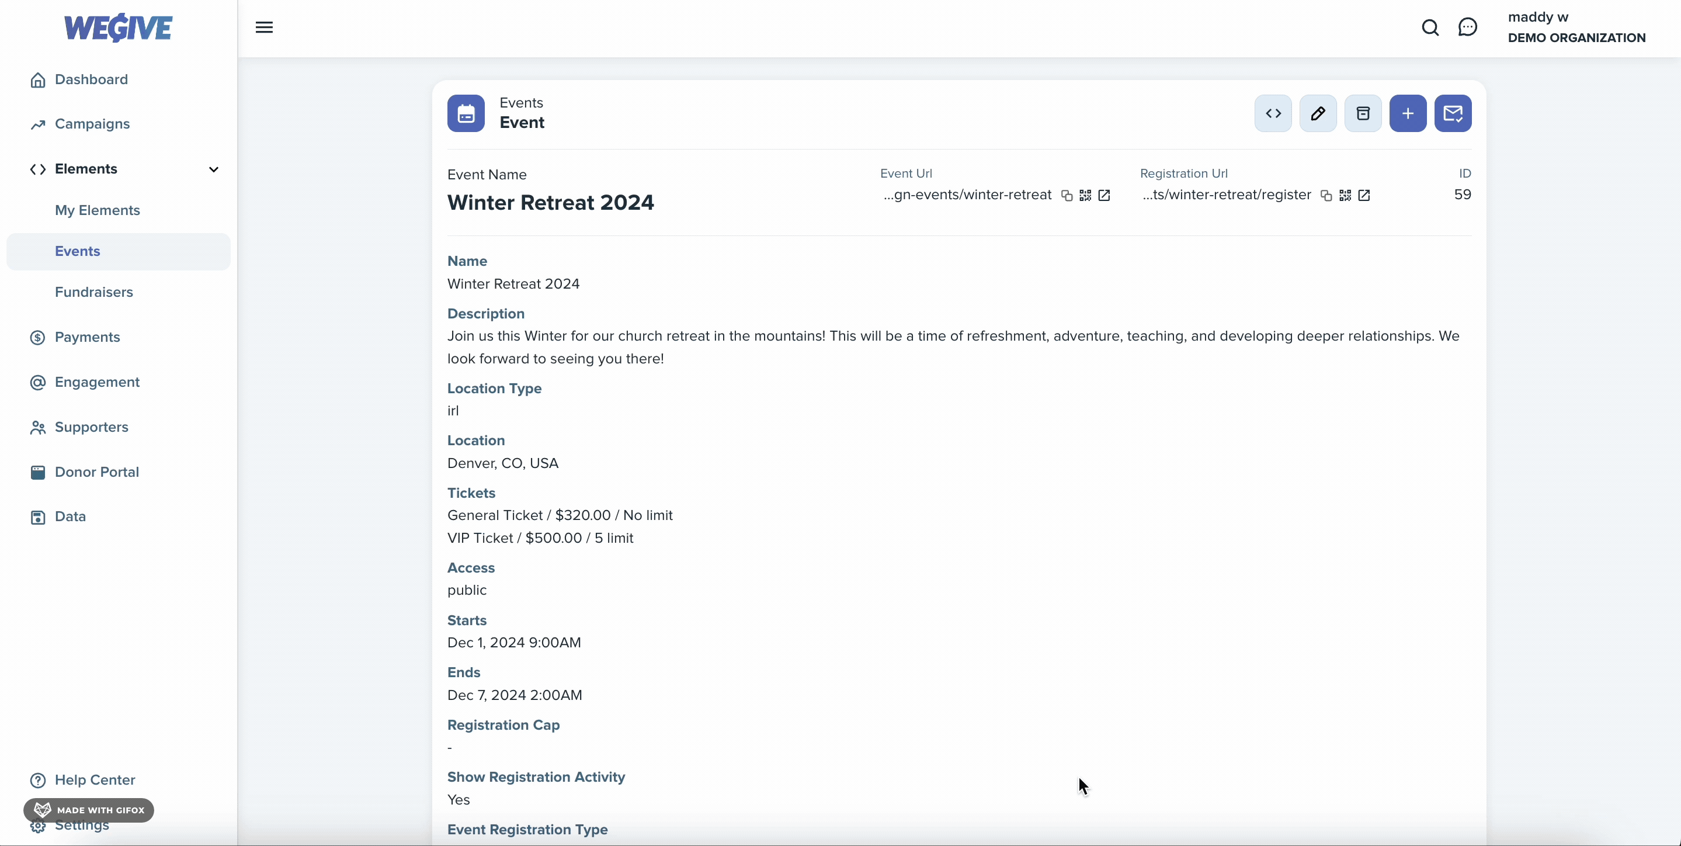Image resolution: width=1681 pixels, height=846 pixels.
Task: Archive the event using the archive icon
Action: point(1363,113)
